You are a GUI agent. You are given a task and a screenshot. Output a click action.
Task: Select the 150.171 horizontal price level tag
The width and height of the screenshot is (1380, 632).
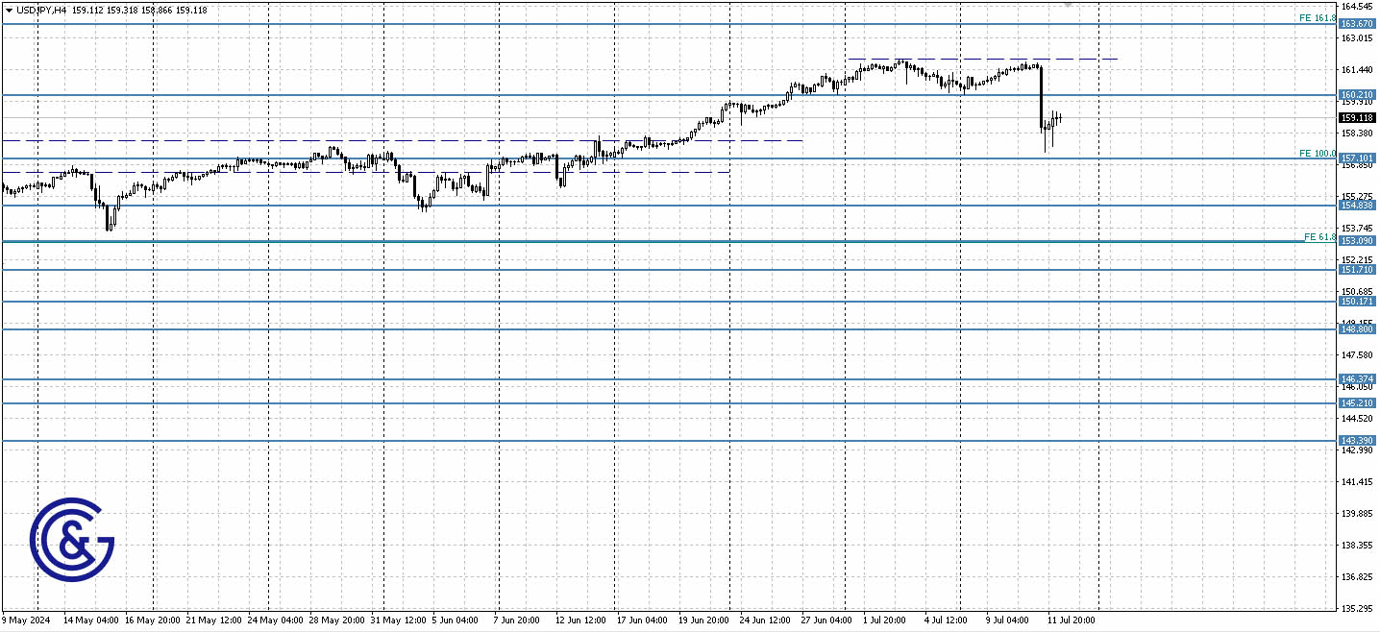point(1357,302)
